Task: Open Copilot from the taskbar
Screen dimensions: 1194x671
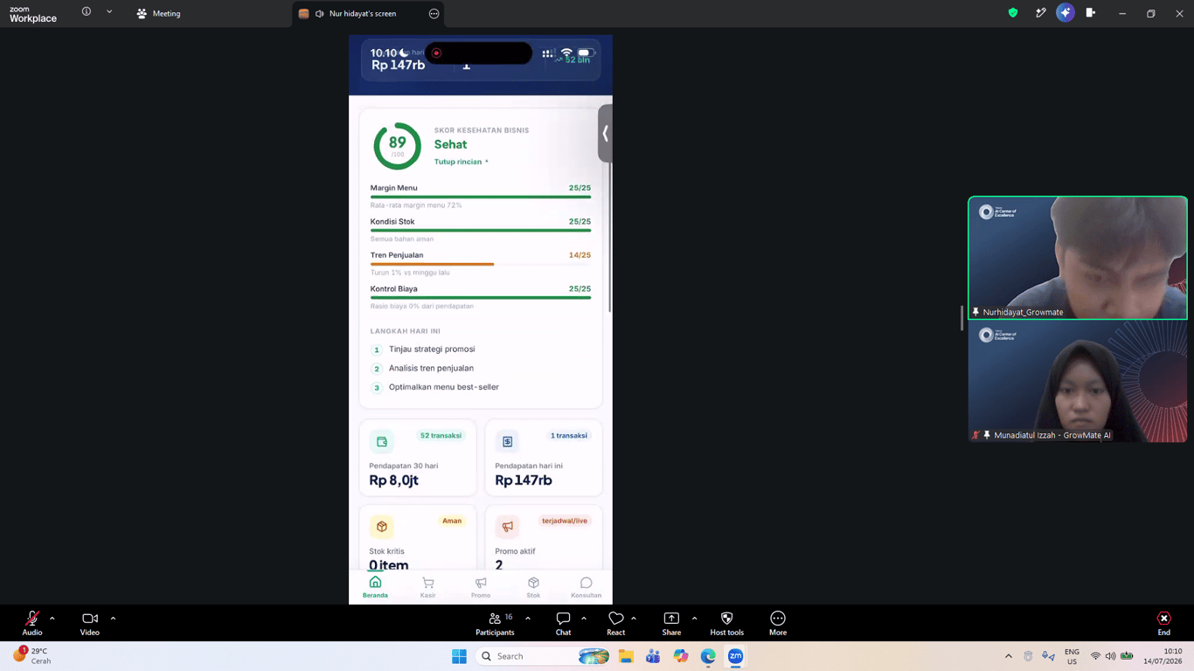Action: (x=681, y=656)
